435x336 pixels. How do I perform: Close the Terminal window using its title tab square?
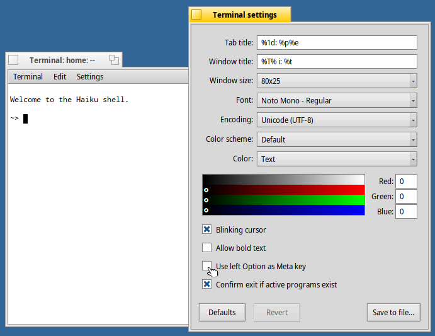pos(13,61)
